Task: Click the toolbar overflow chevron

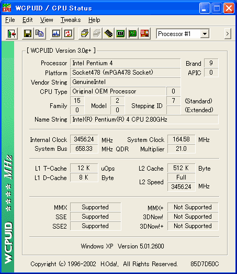Action: [228, 33]
